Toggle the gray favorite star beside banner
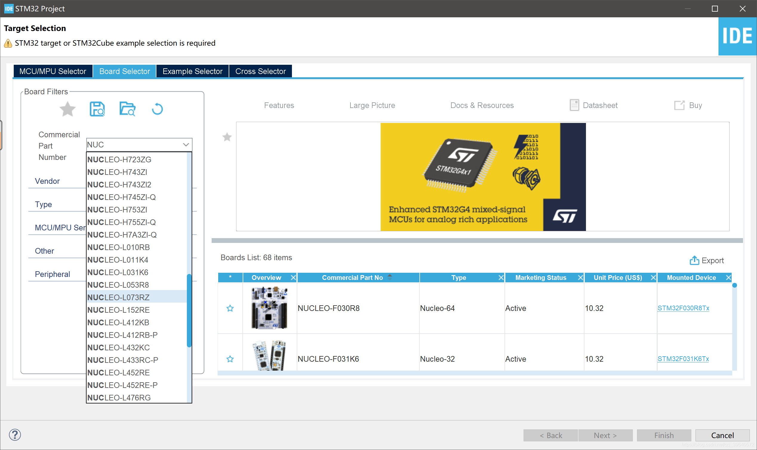757x450 pixels. coord(227,137)
